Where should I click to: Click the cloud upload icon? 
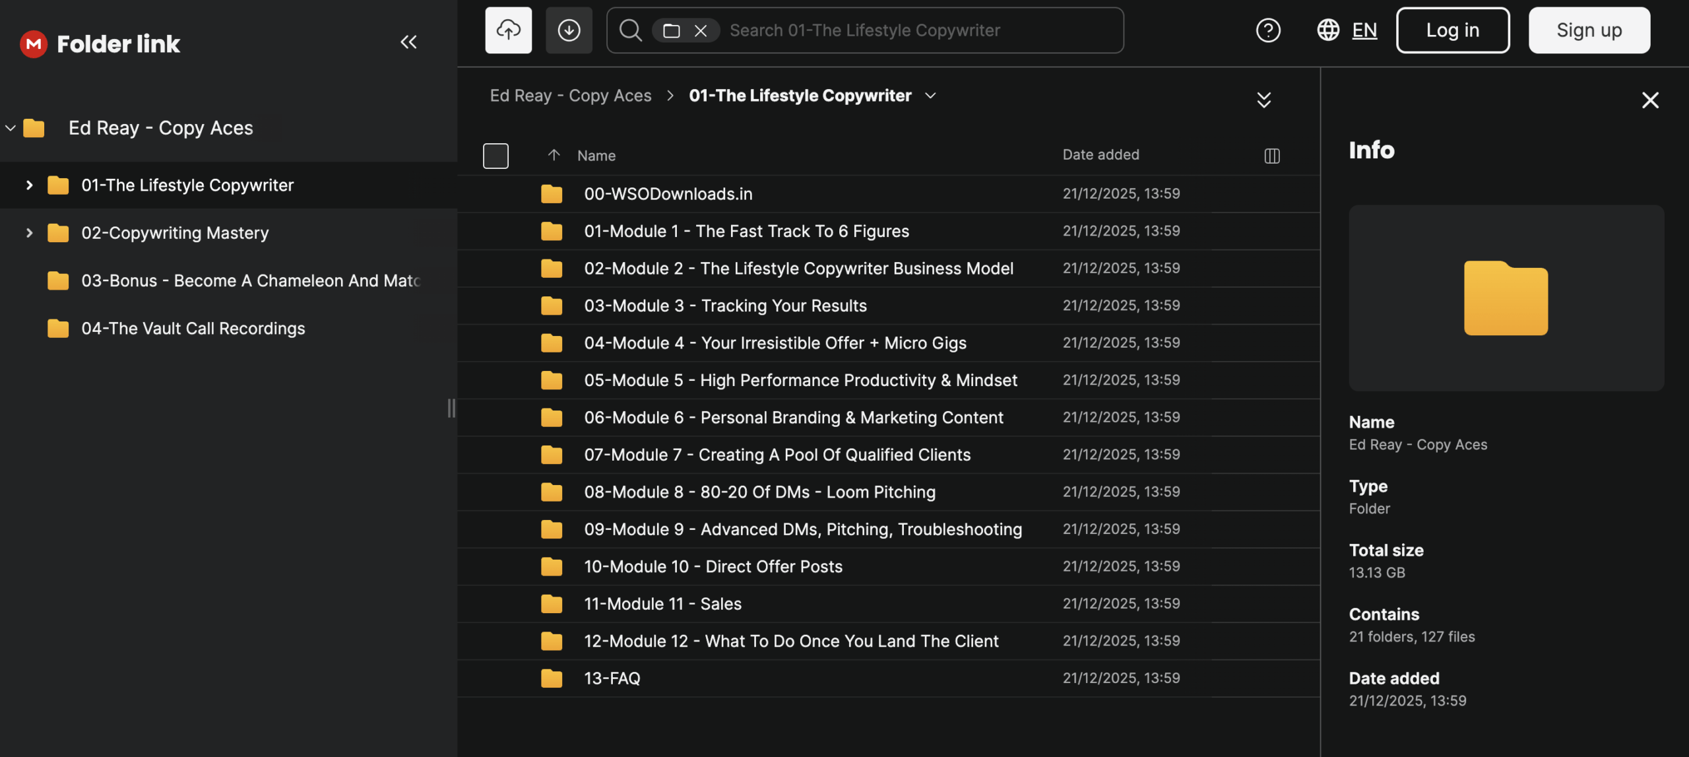pos(508,30)
